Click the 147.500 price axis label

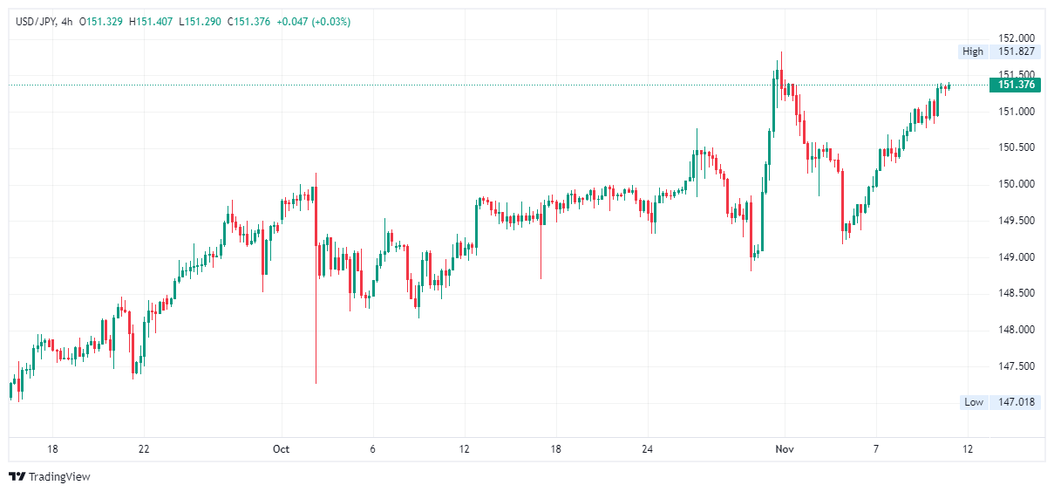(1017, 366)
